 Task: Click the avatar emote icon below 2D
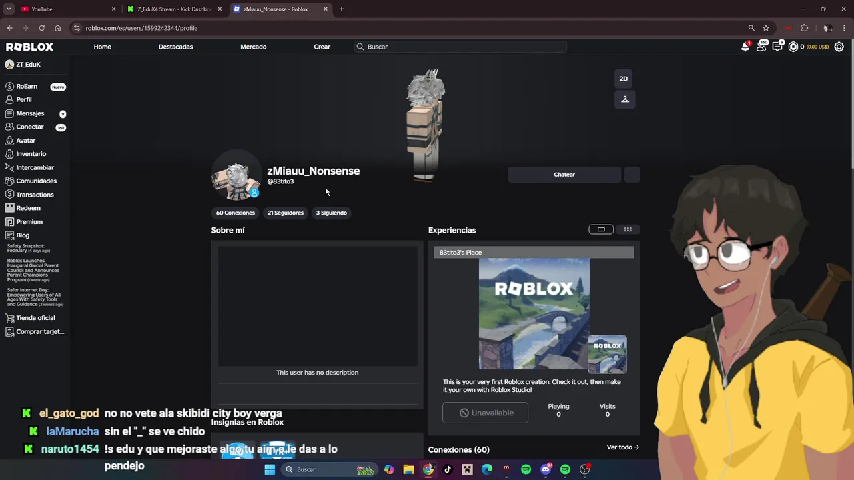click(x=625, y=99)
